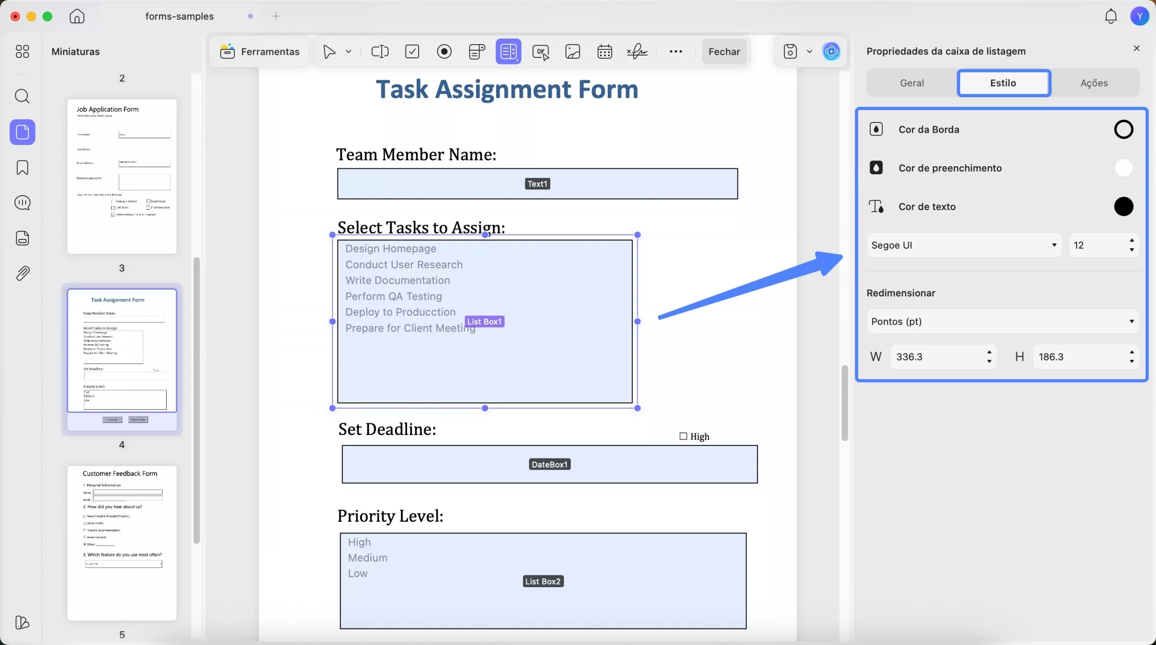Select the DateBox1 field

(x=550, y=464)
